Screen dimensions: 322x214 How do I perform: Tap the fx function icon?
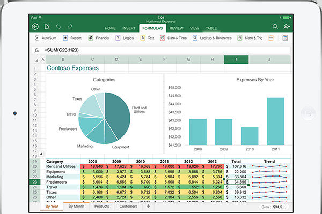tap(36, 50)
